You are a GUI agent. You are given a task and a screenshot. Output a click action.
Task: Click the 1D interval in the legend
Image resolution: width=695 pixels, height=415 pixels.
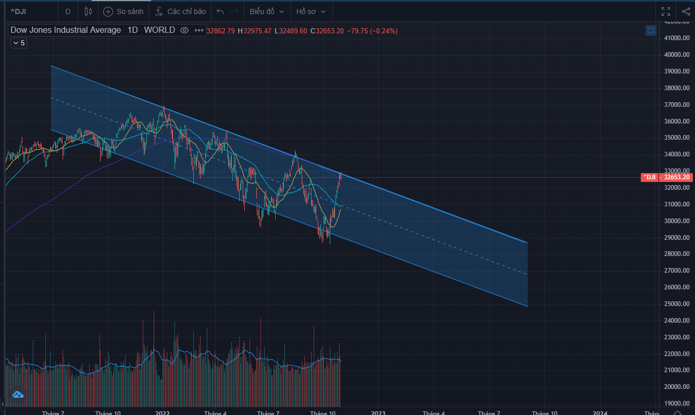(133, 30)
